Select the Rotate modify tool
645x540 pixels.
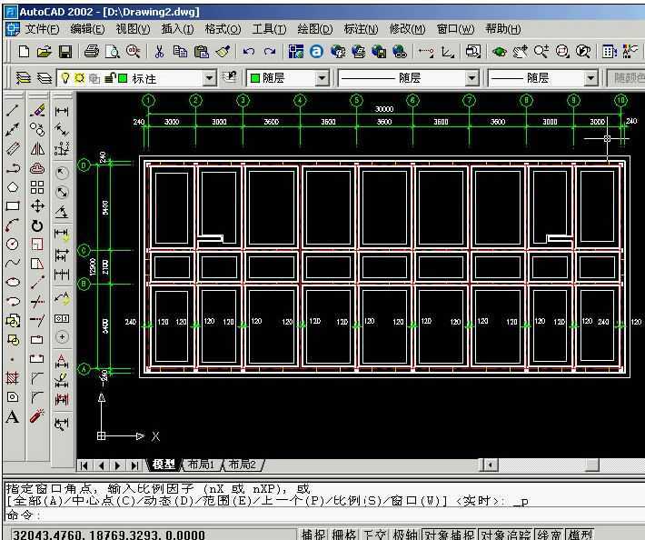coord(37,225)
